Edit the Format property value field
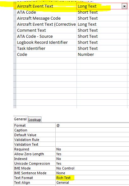 92,125
